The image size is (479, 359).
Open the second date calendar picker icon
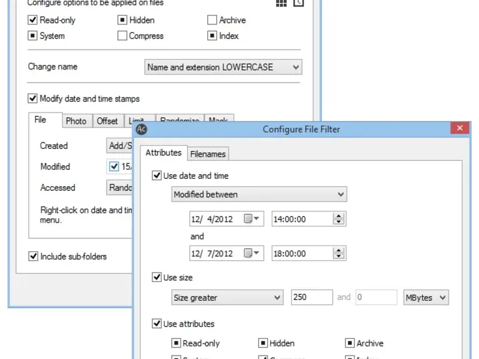(251, 253)
